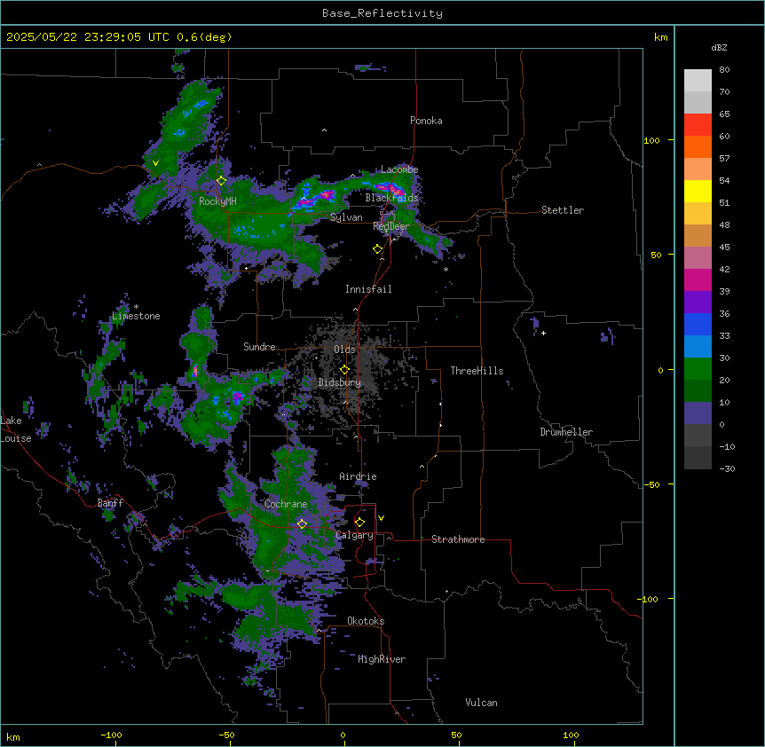Viewport: 765px width, 747px height.
Task: Click the Sylvan label
Action: pos(346,217)
